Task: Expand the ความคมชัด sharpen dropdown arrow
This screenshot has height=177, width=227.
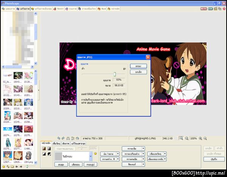Action: 143,159
